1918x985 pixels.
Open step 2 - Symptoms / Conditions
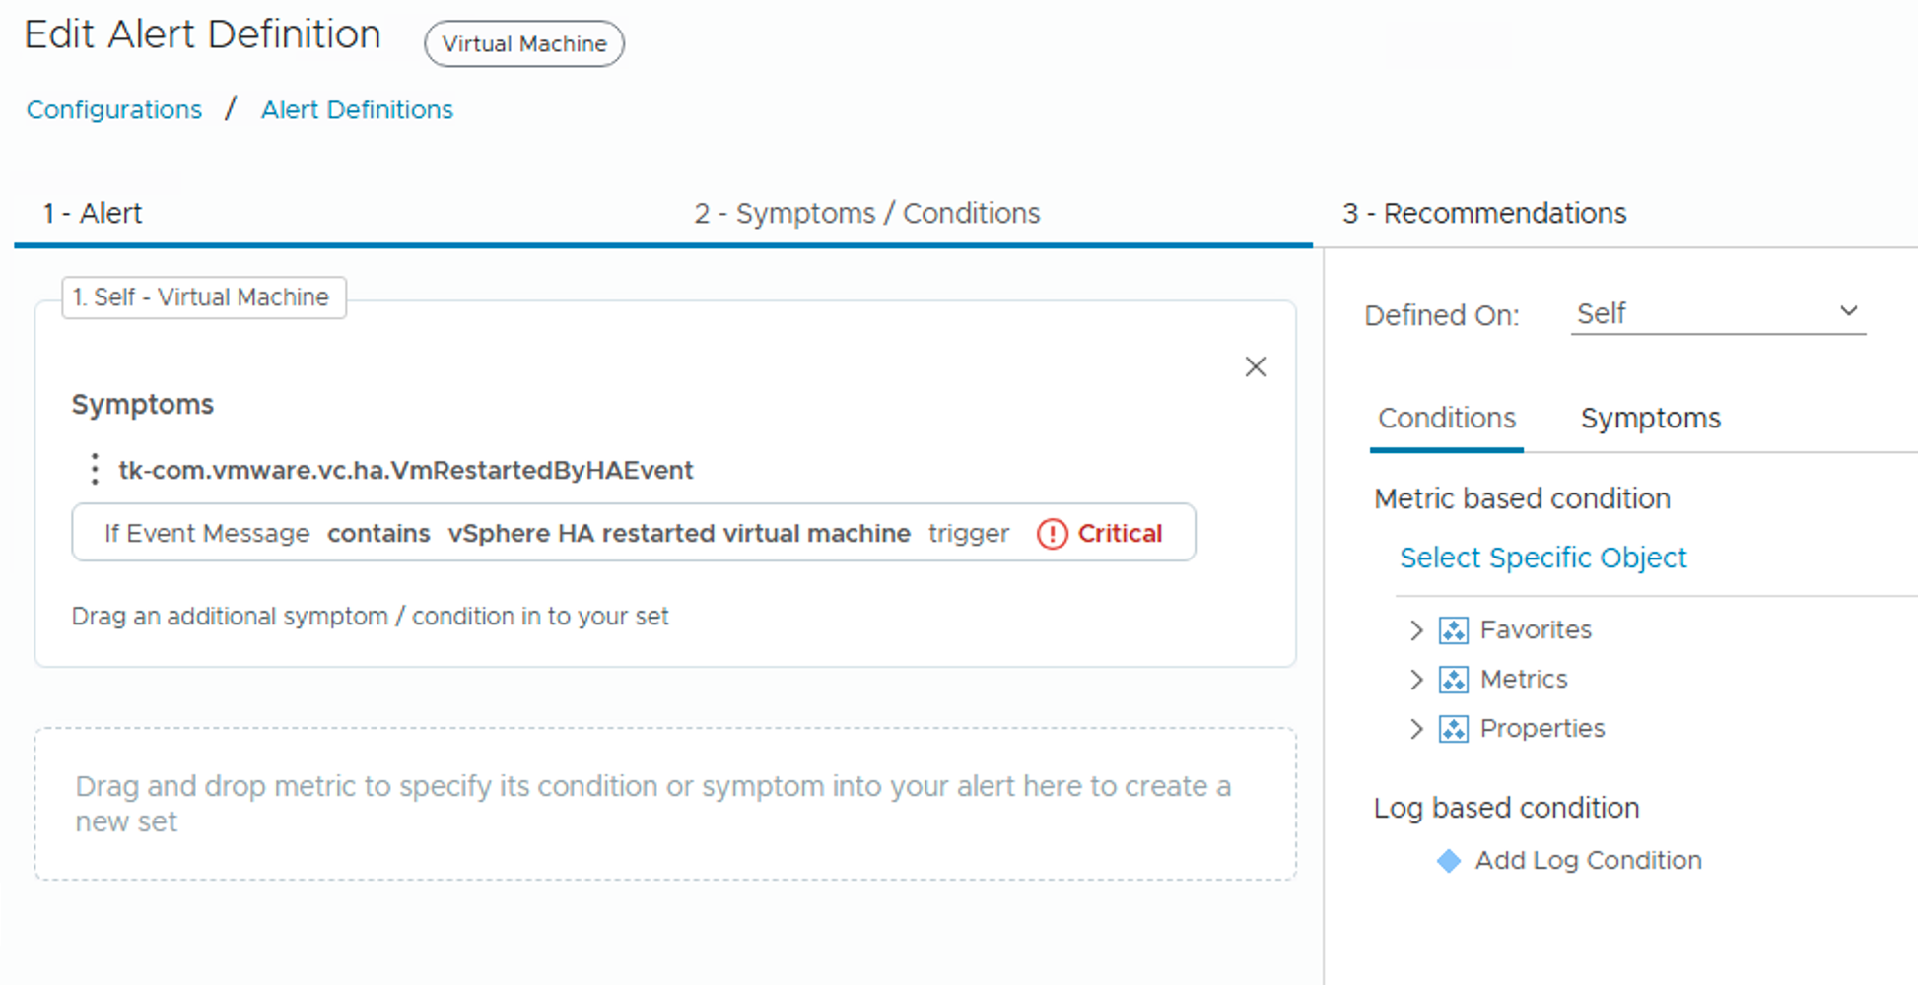(866, 214)
